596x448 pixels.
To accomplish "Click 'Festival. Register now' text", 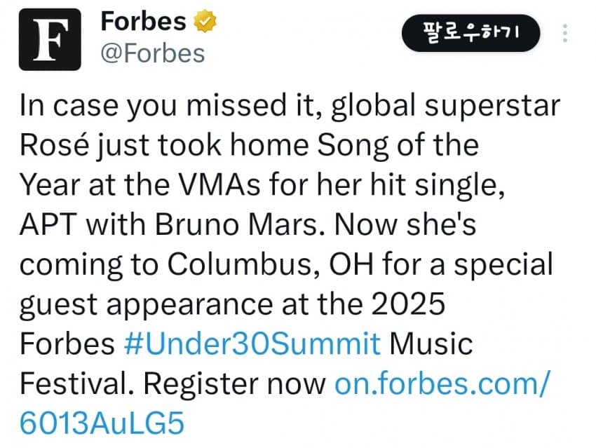I will coord(172,383).
